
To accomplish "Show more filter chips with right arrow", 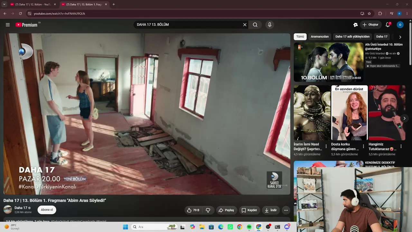I will click(400, 37).
